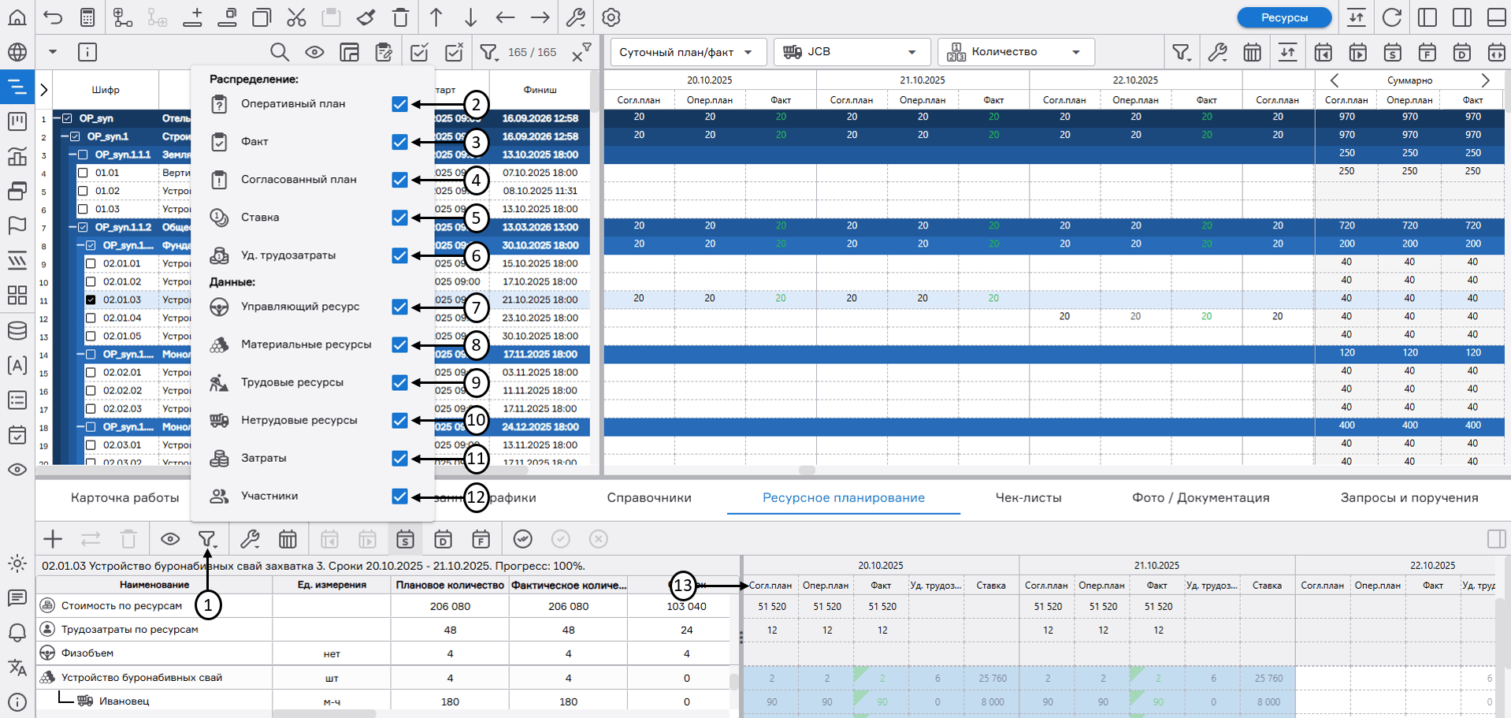Check the box for row 01.01

coord(83,173)
